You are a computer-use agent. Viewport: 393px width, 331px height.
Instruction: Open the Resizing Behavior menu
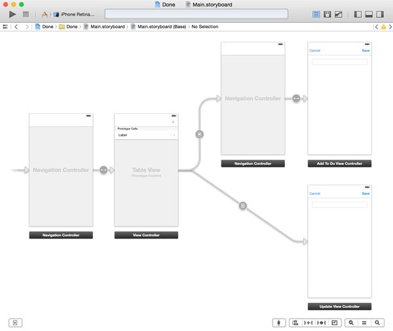pos(335,322)
